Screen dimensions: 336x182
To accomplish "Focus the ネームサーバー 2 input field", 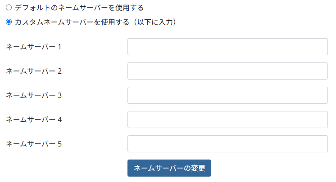I will (227, 71).
